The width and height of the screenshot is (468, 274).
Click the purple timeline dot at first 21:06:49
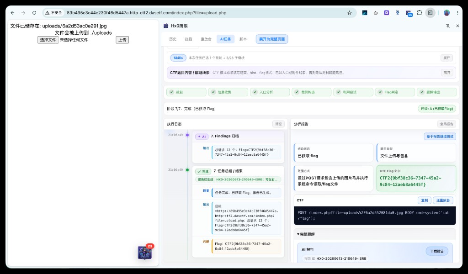[187, 135]
